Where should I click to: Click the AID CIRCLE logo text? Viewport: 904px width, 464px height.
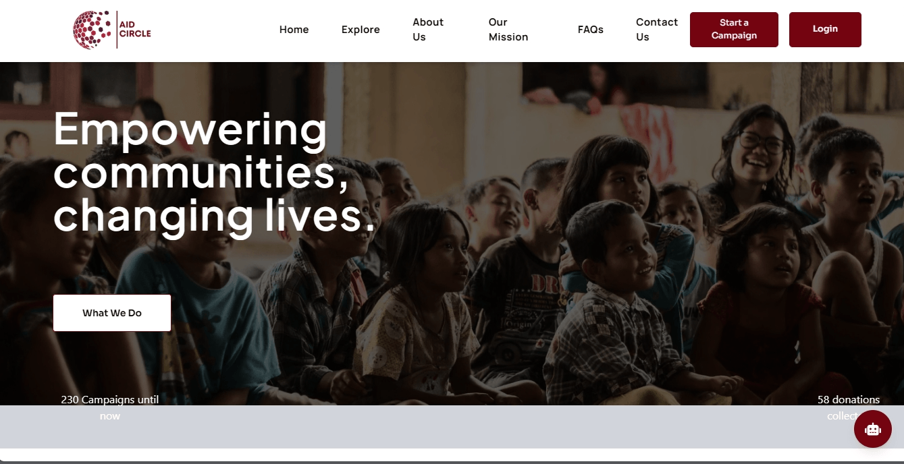point(135,30)
